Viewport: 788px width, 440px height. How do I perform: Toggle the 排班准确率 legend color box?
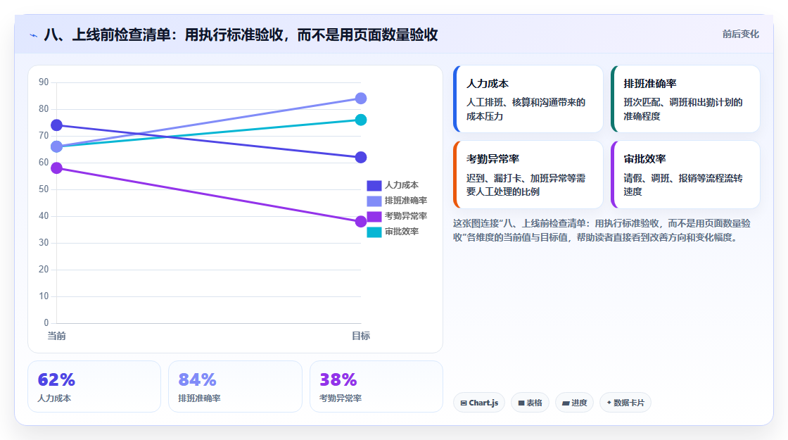pos(374,201)
